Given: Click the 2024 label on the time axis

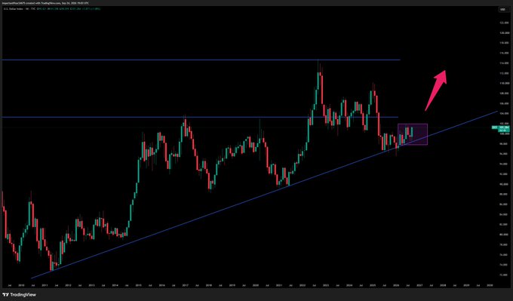Looking at the screenshot, I should tap(349, 285).
